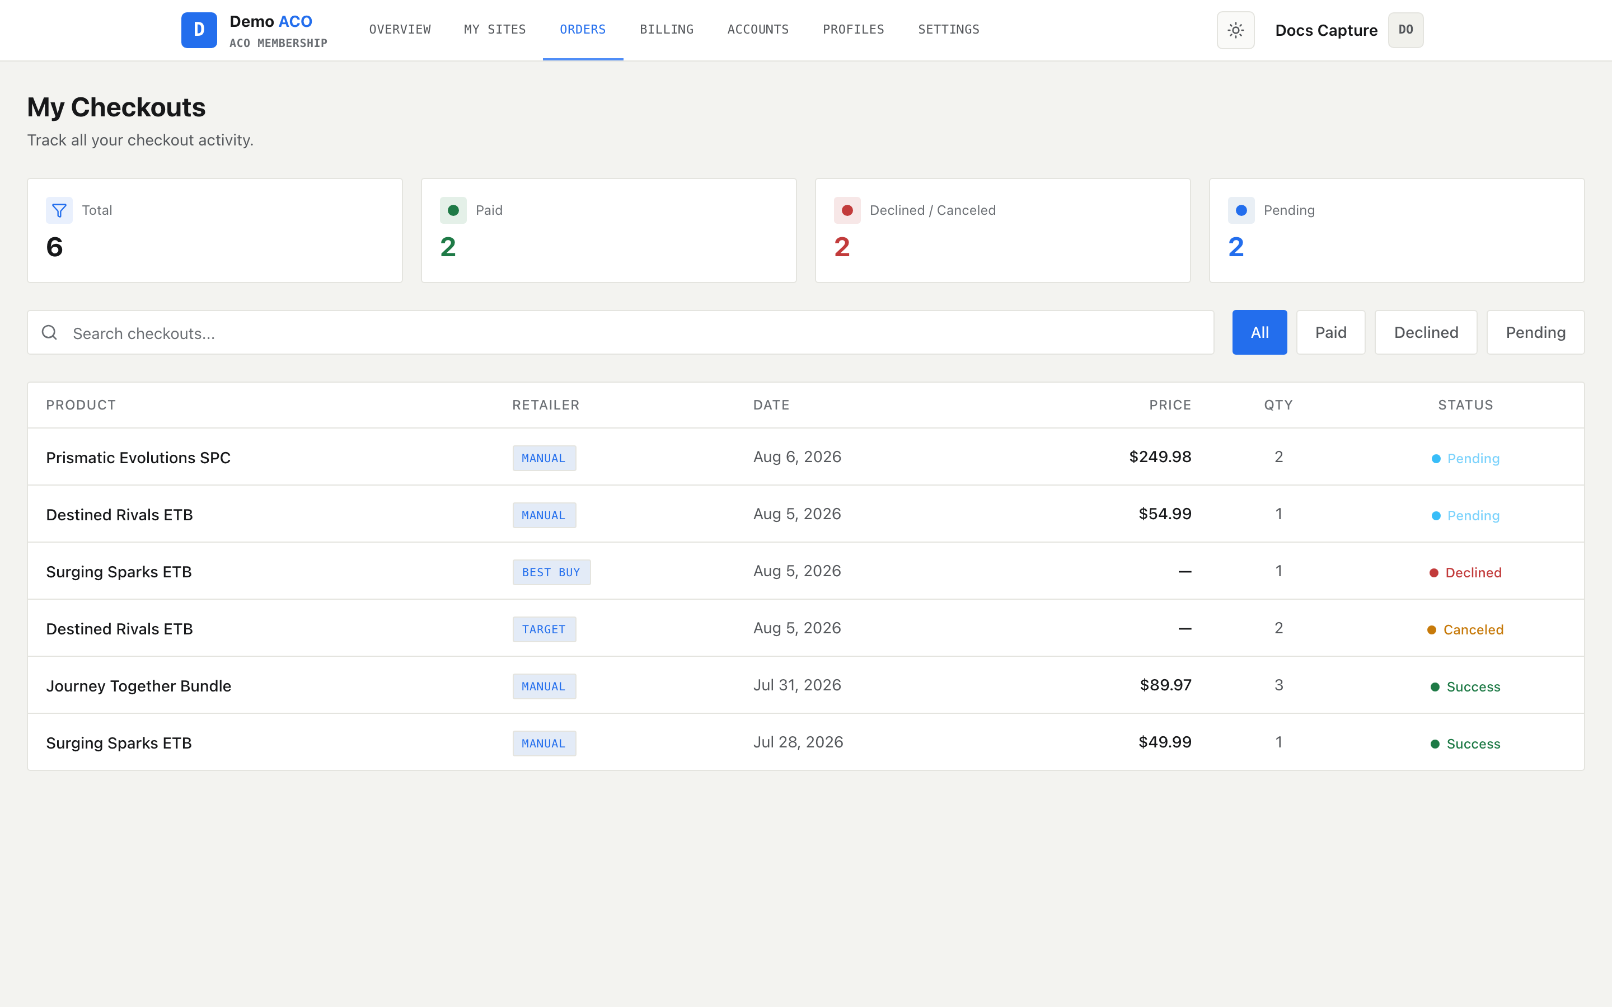Click the TARGET retailer badge
1612x1007 pixels.
coord(543,629)
